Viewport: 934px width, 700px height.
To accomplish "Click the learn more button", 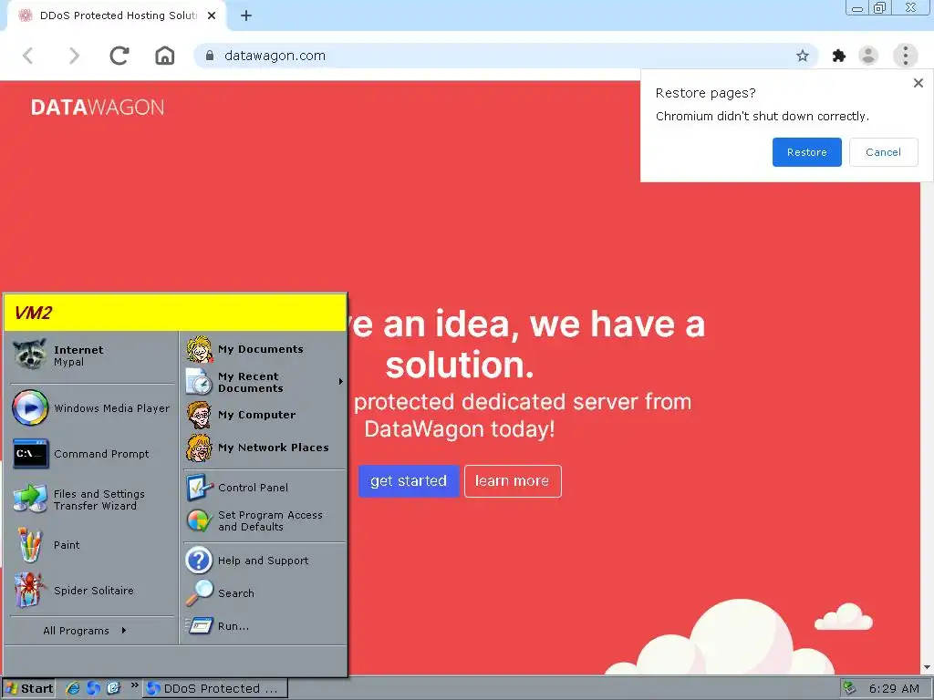I will pyautogui.click(x=513, y=481).
